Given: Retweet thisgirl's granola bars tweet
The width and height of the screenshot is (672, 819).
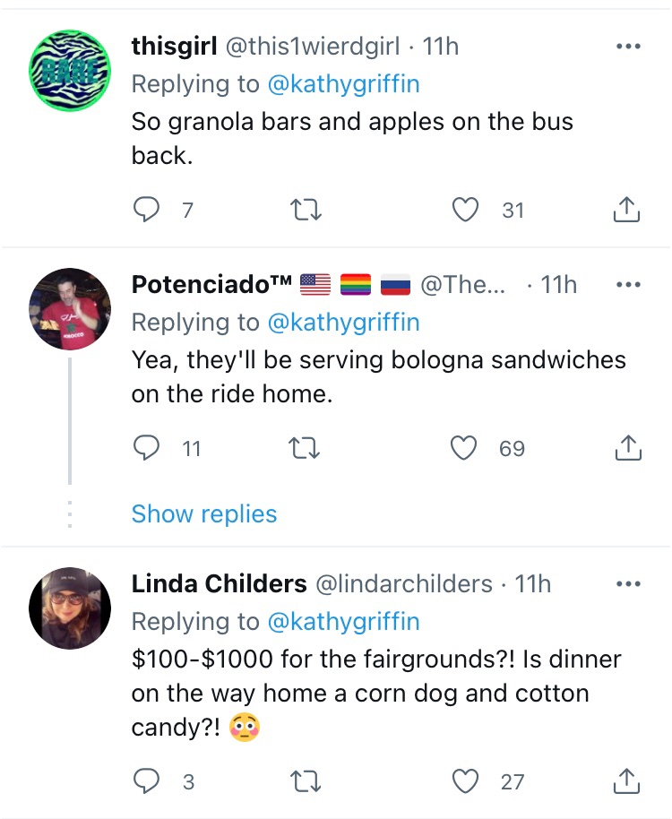Looking at the screenshot, I should (x=306, y=210).
